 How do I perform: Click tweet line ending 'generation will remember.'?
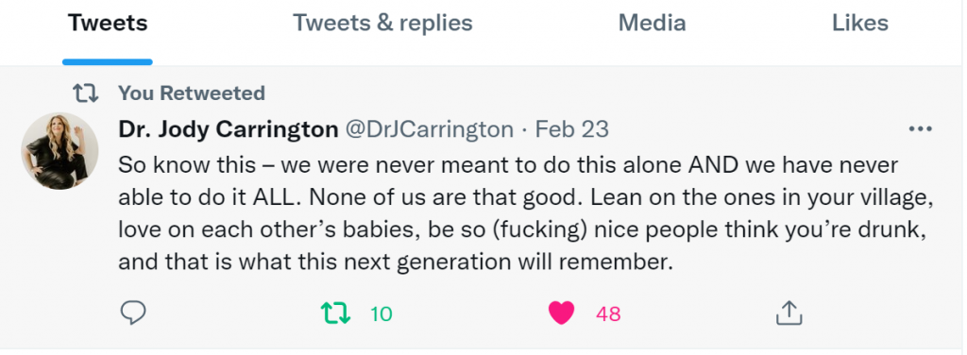pos(395,262)
